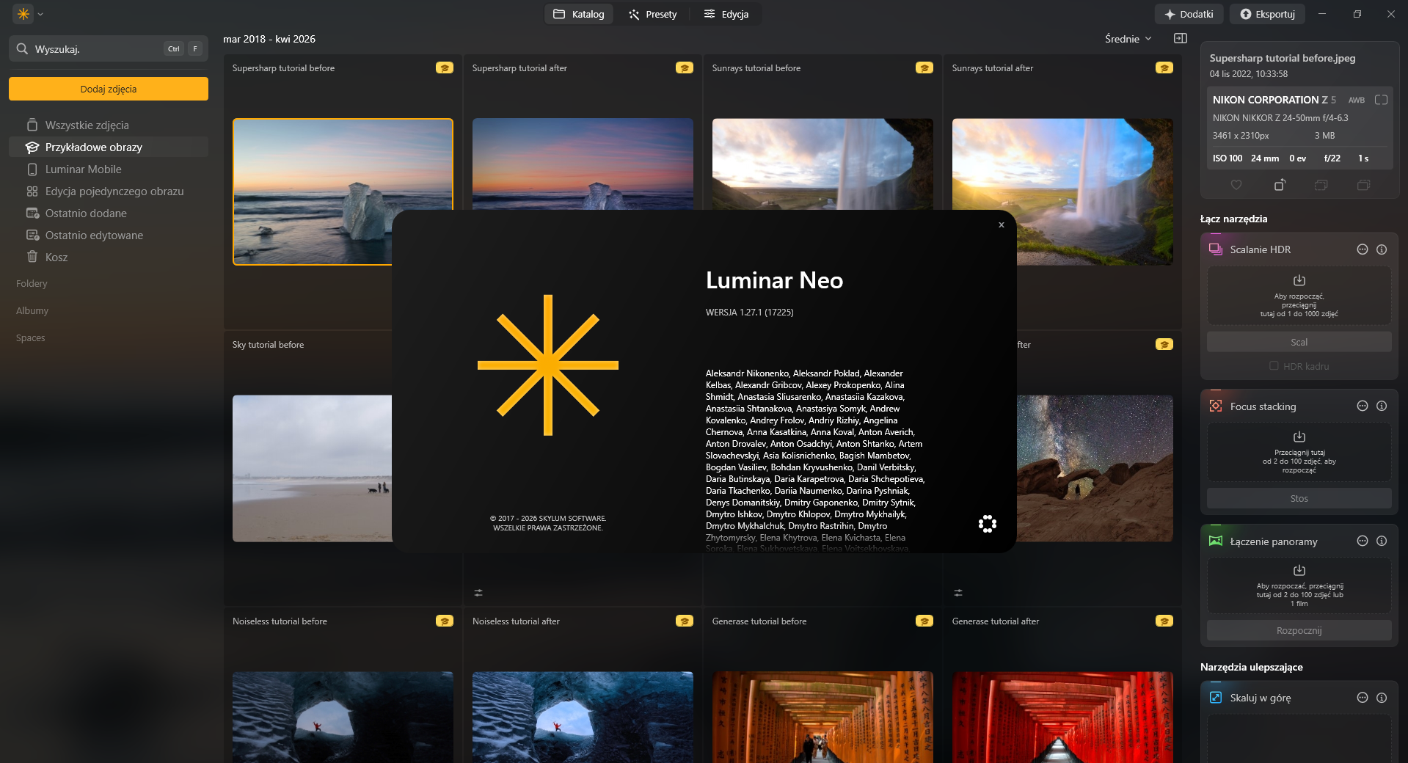Click the favorite heart icon in info panel
This screenshot has width=1408, height=763.
[1236, 185]
